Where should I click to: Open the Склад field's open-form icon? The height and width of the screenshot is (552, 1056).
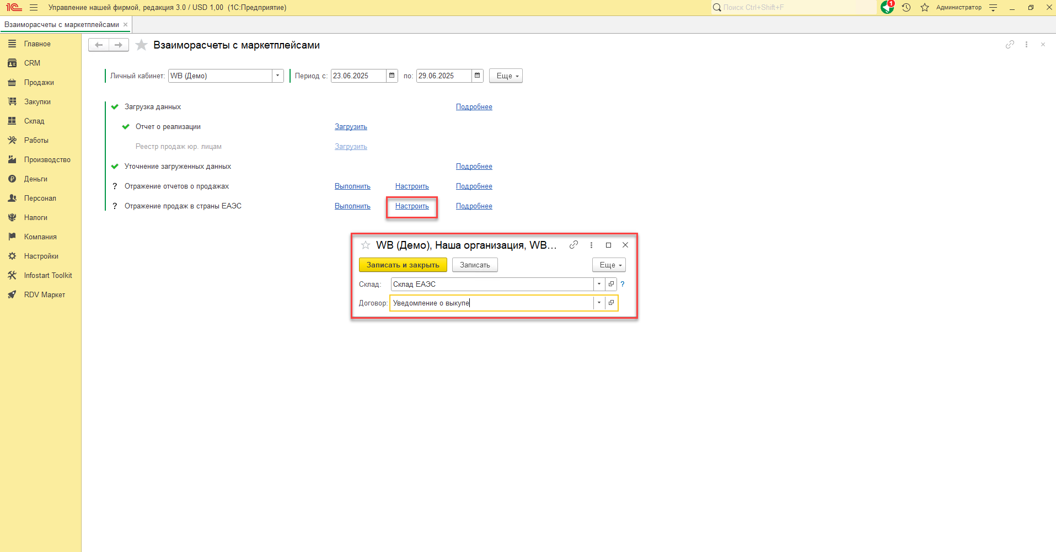point(611,284)
